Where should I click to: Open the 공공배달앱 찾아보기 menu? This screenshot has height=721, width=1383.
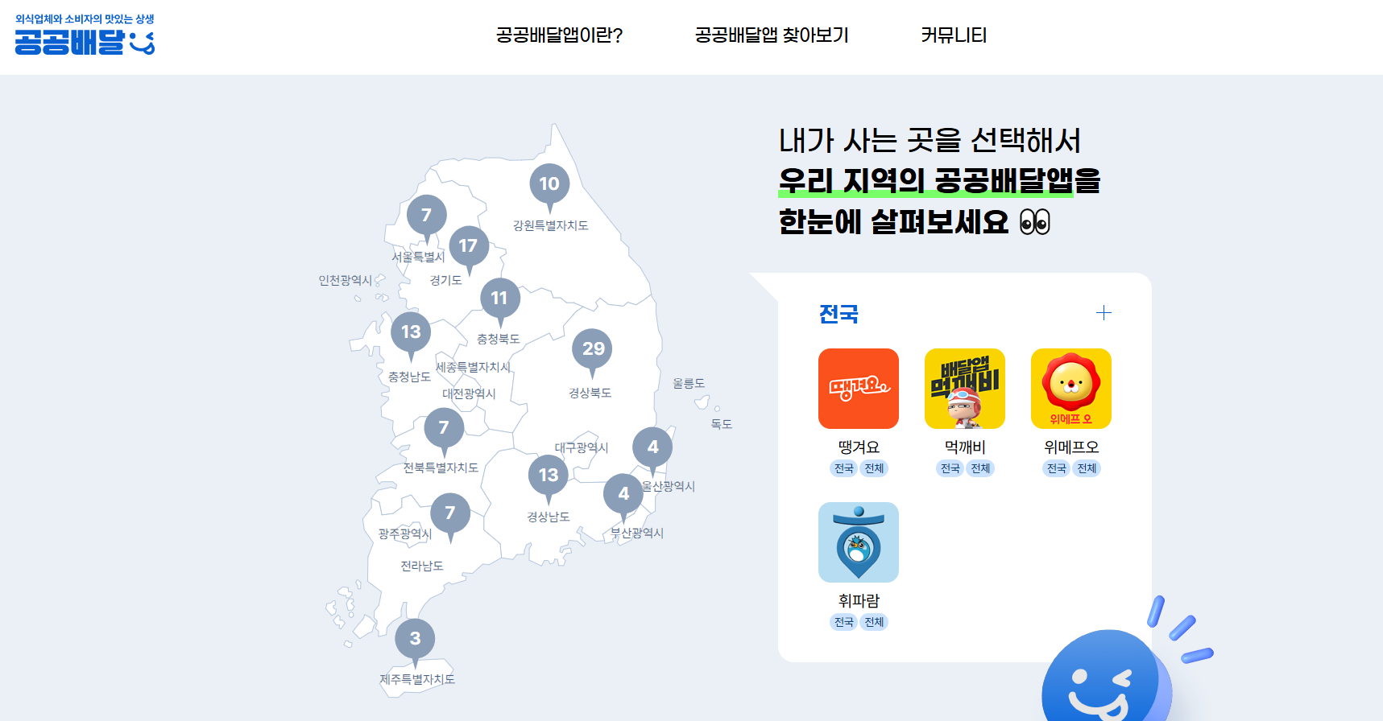click(x=772, y=35)
